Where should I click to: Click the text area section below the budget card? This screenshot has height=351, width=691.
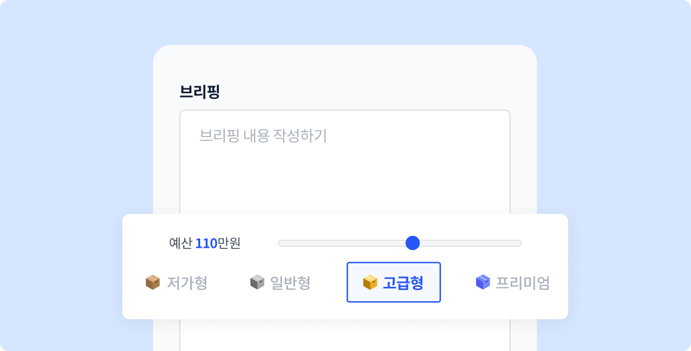(x=345, y=335)
